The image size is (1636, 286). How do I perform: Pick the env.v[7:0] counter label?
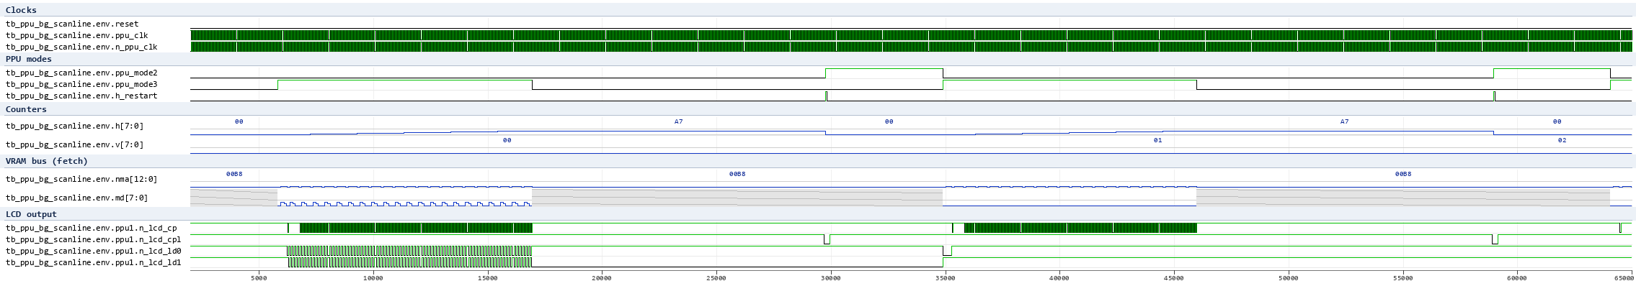click(74, 144)
